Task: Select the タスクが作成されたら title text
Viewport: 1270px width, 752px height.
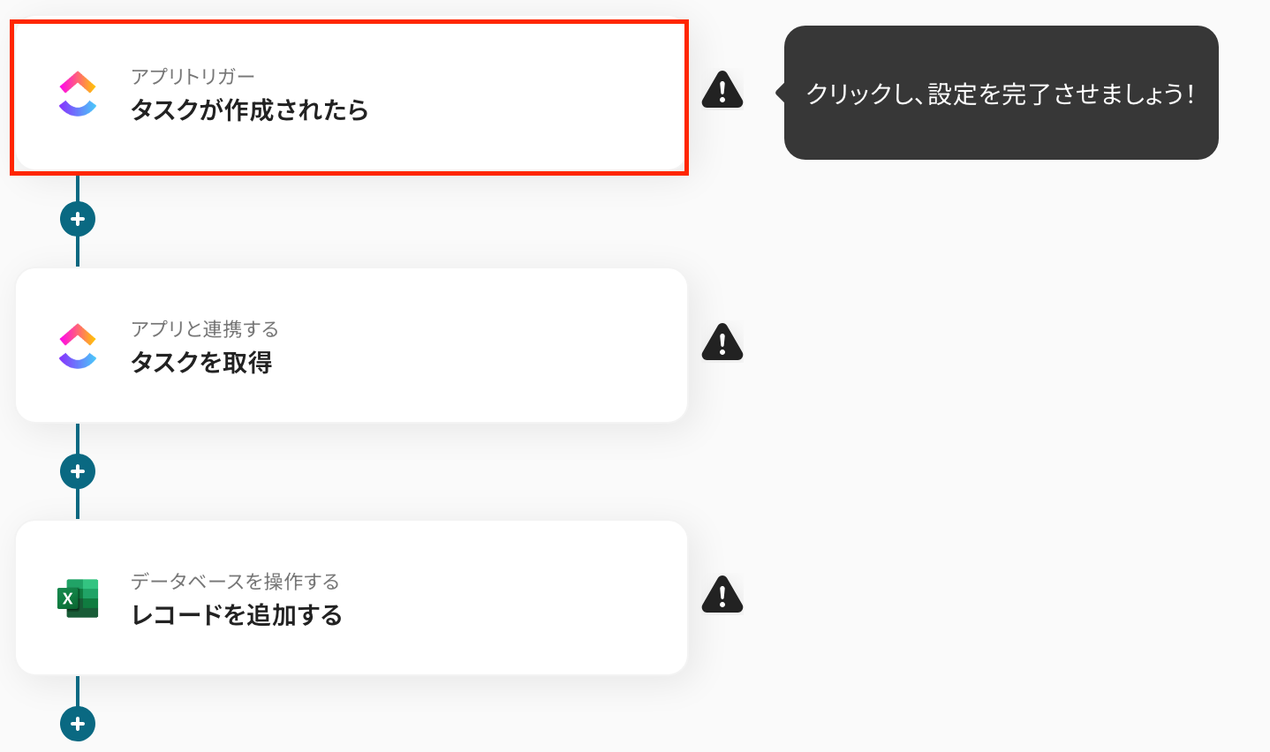Action: pos(249,110)
